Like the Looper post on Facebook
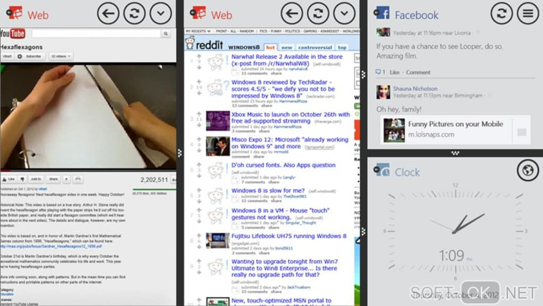 394,72
